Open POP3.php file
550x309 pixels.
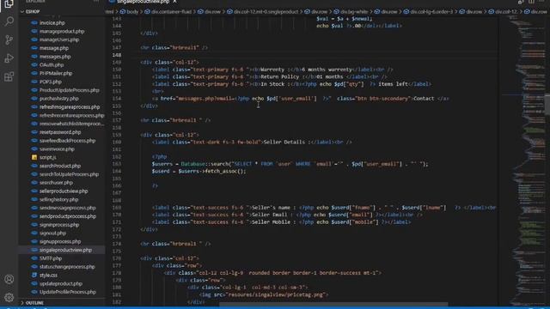point(51,82)
